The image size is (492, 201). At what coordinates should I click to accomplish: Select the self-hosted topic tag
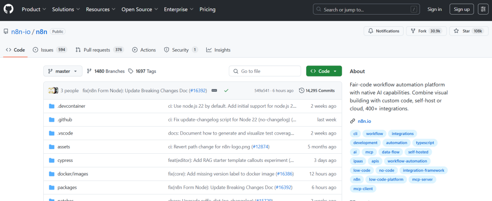418,152
